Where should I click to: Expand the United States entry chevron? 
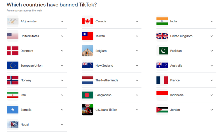[62, 36]
